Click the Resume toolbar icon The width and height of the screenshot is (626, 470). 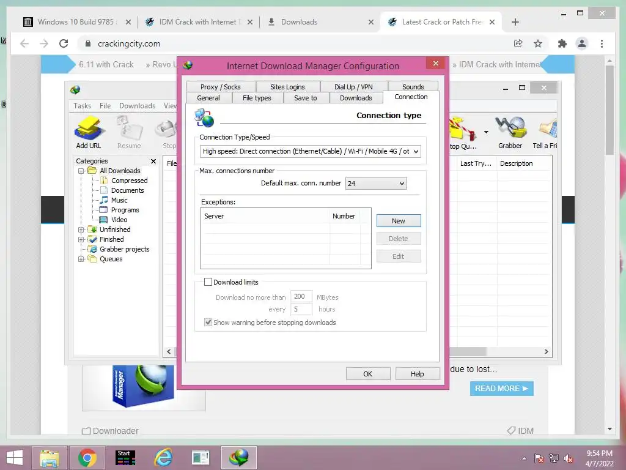pyautogui.click(x=129, y=132)
